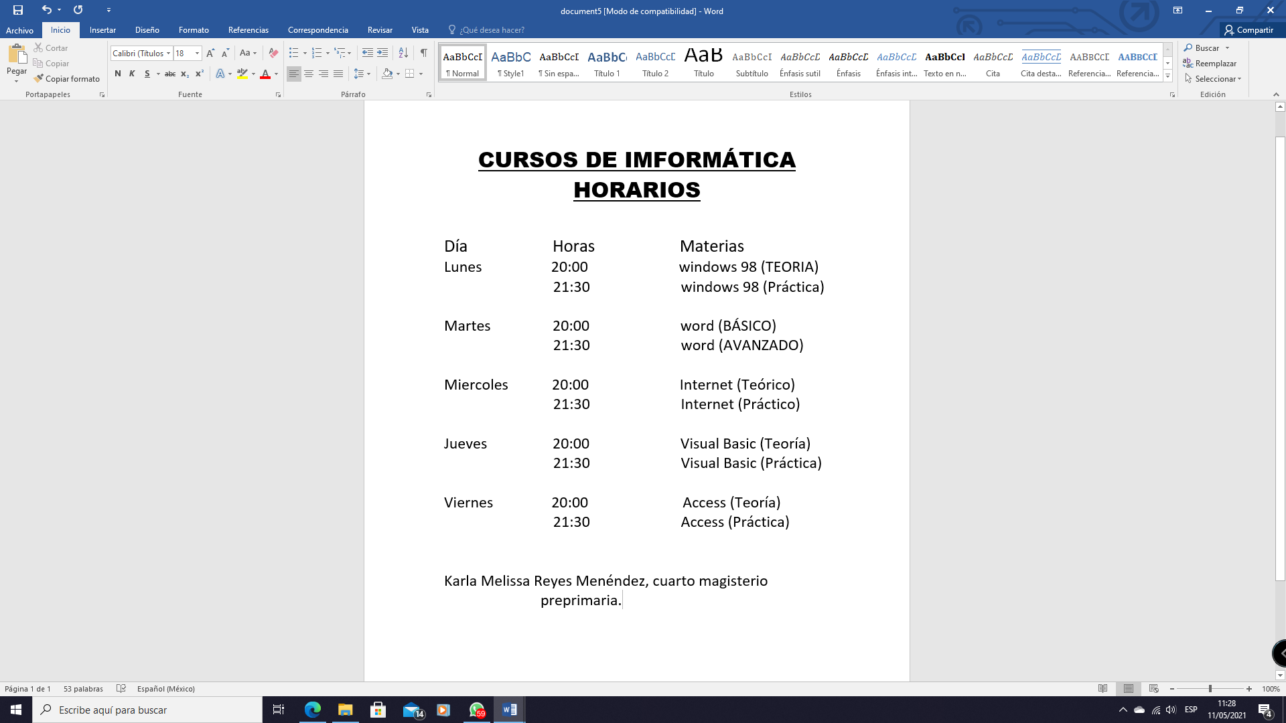Click Copiar formato painter
The height and width of the screenshot is (723, 1286).
[x=66, y=78]
